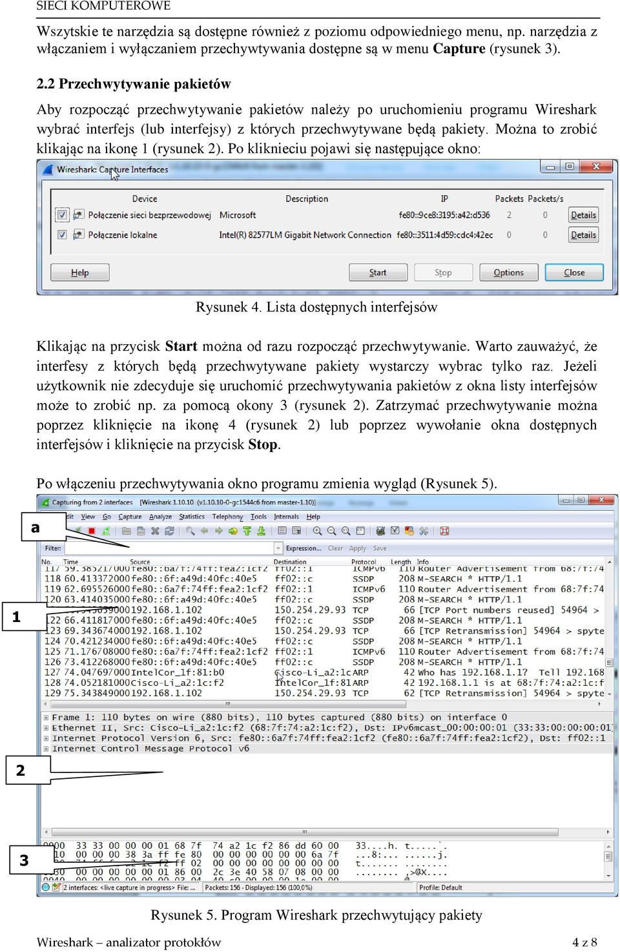This screenshot has height=952, width=620.
Task: Open coloring rules toolbar icon
Action: click(409, 531)
